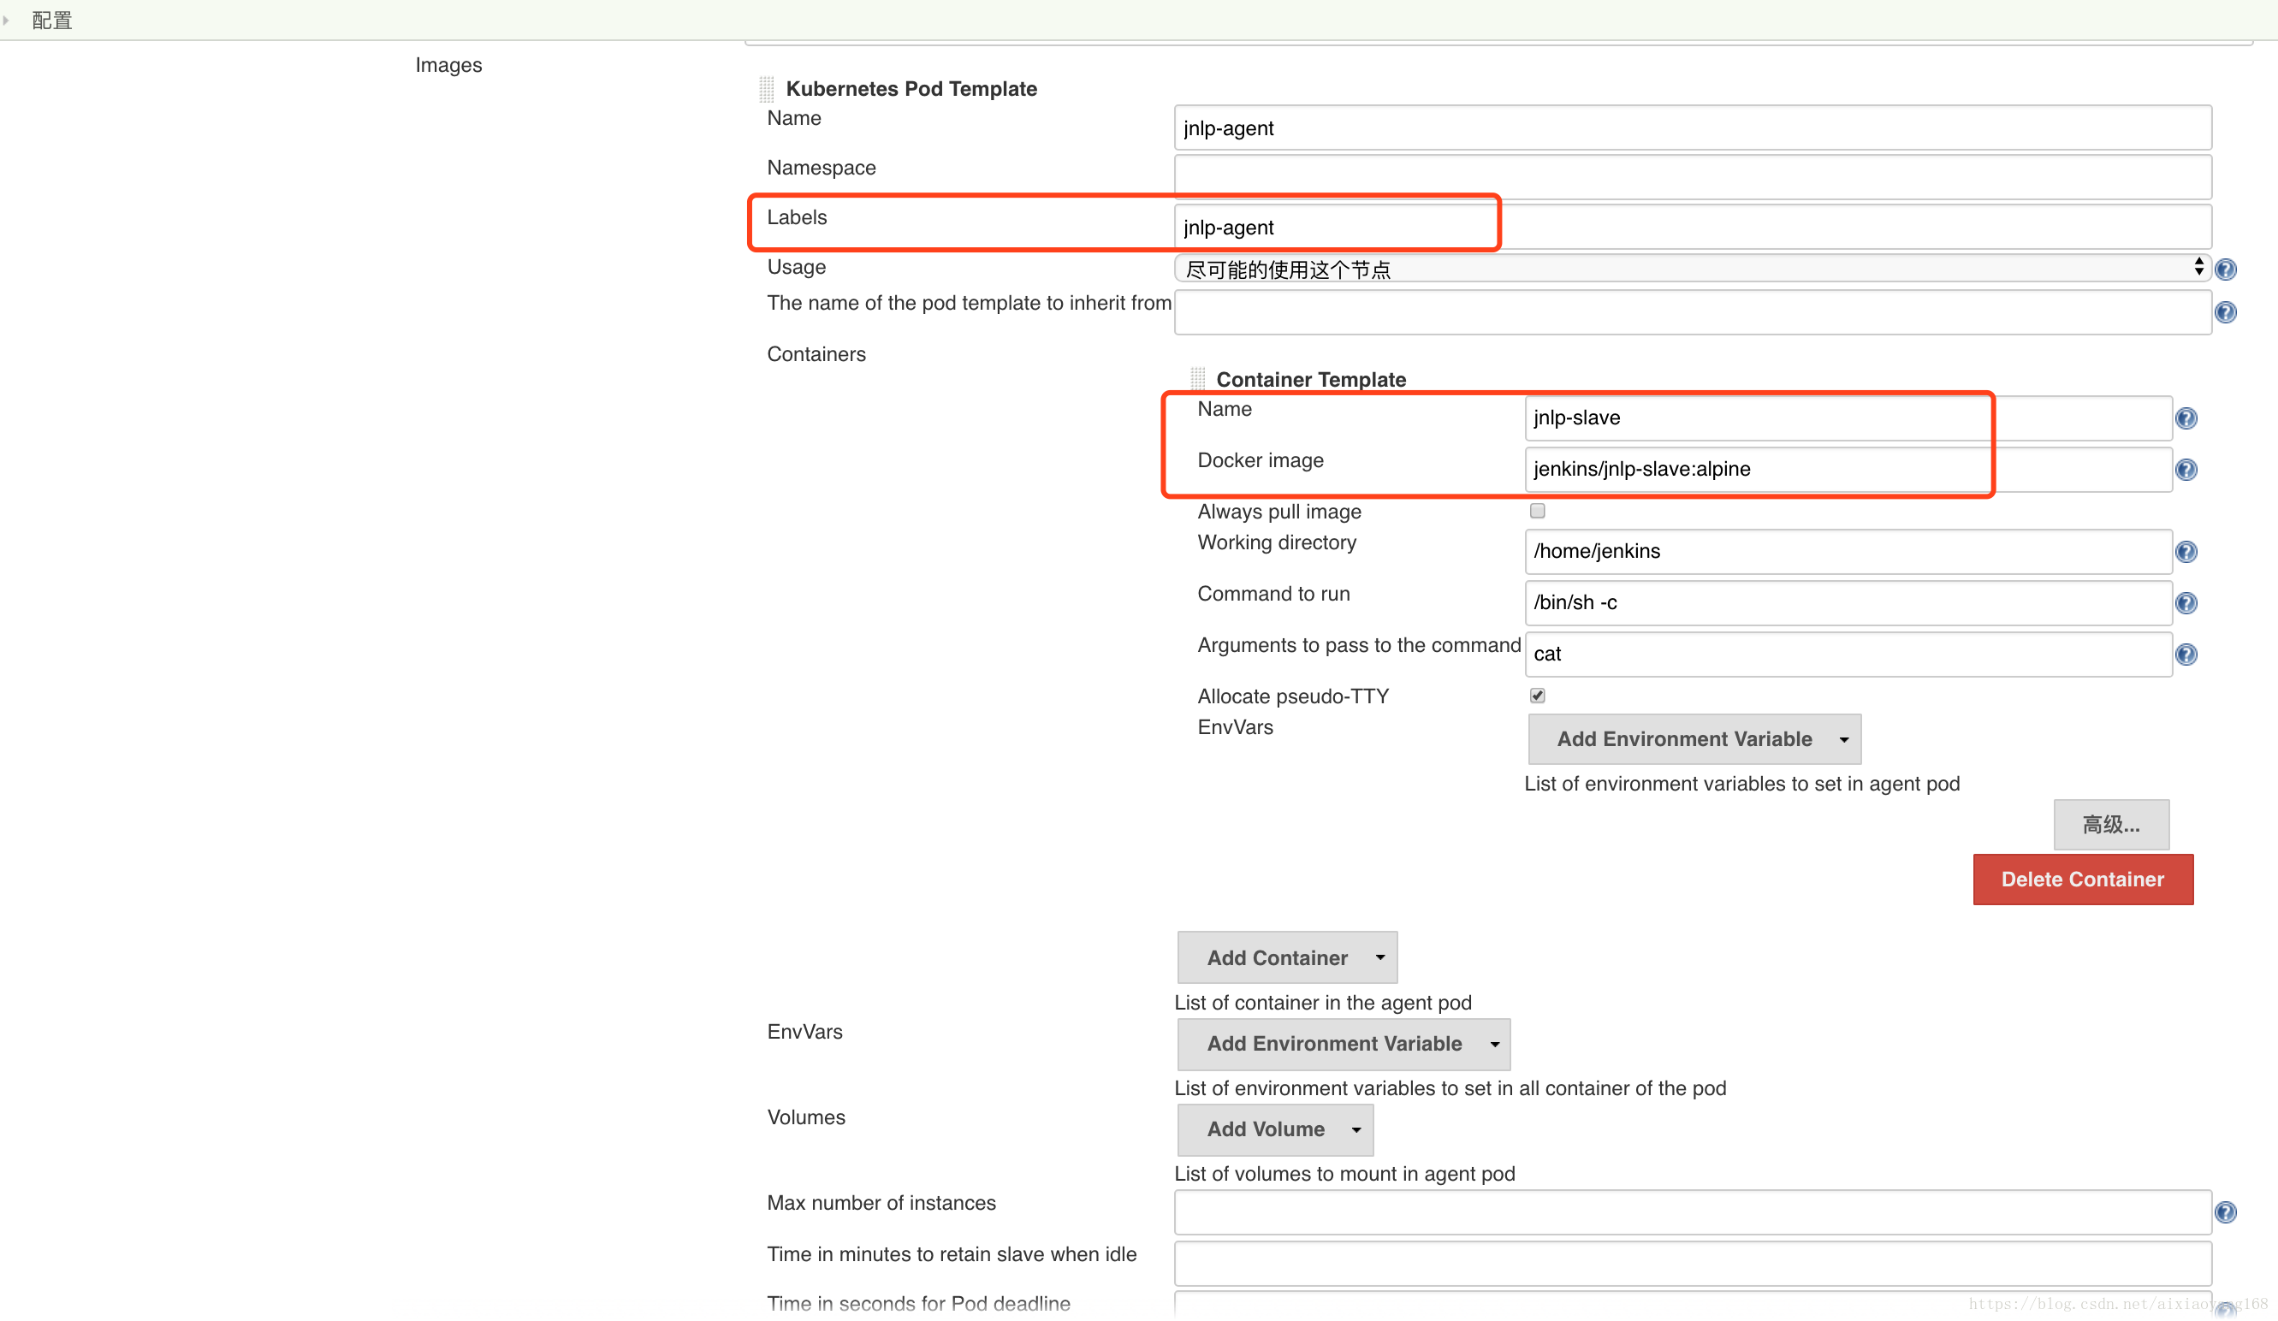The image size is (2278, 1321).
Task: Open help for Working directory field
Action: tap(2185, 552)
